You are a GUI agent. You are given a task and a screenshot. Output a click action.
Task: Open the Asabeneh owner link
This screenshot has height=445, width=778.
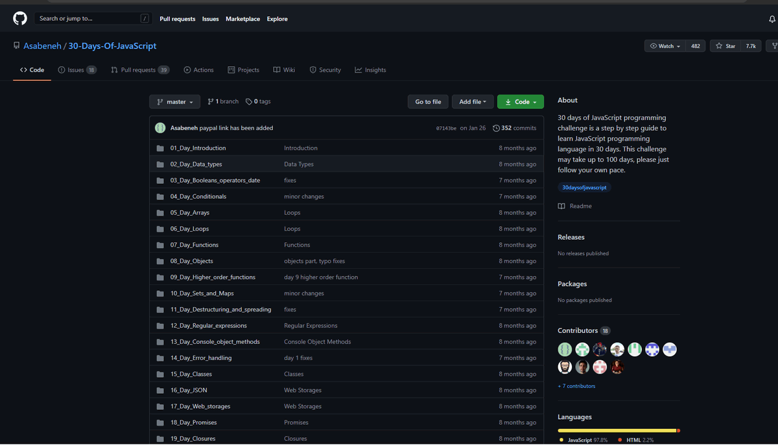(x=42, y=46)
